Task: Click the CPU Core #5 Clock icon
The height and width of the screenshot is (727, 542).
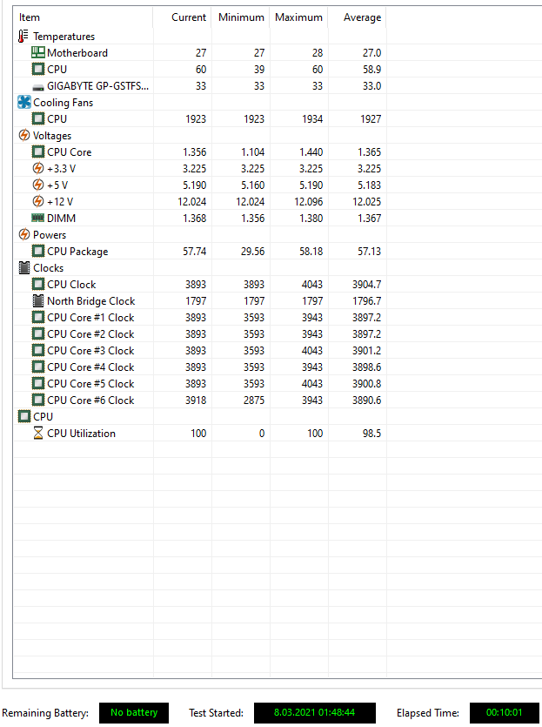Action: click(38, 383)
